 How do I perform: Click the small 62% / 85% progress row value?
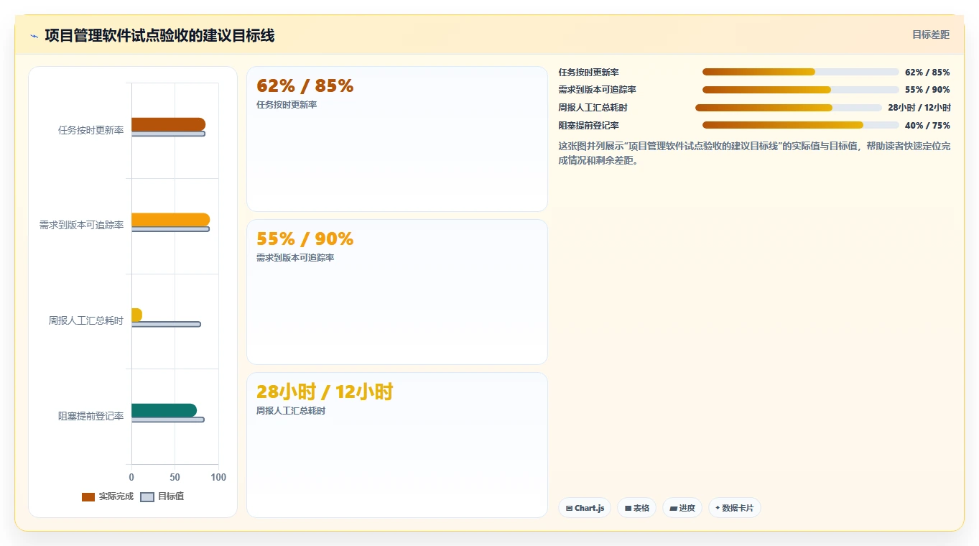927,73
